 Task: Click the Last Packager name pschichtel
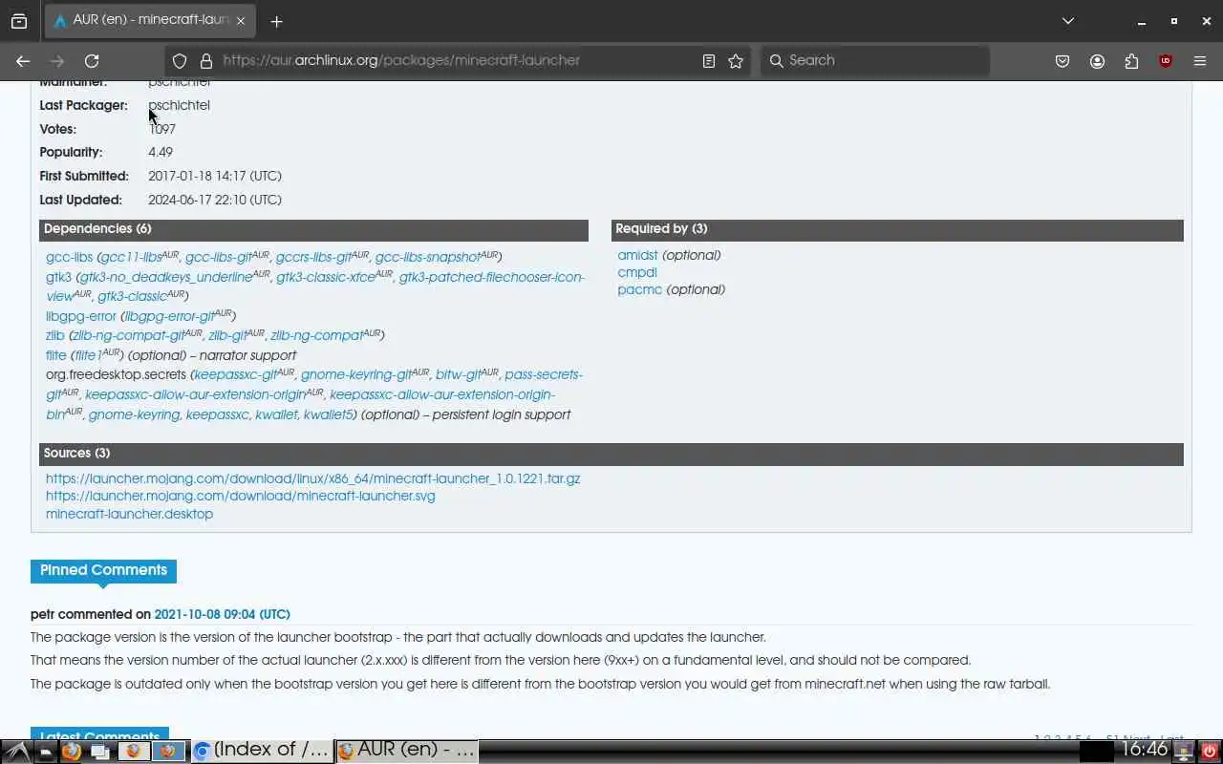tap(179, 105)
